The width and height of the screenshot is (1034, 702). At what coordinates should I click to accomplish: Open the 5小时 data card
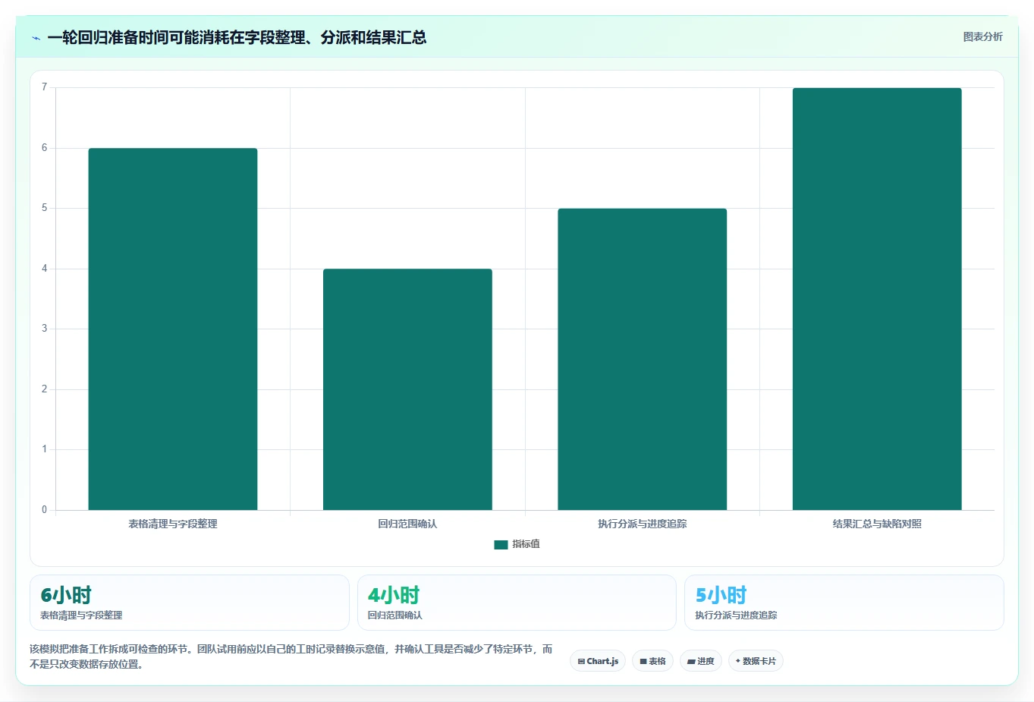coord(844,603)
